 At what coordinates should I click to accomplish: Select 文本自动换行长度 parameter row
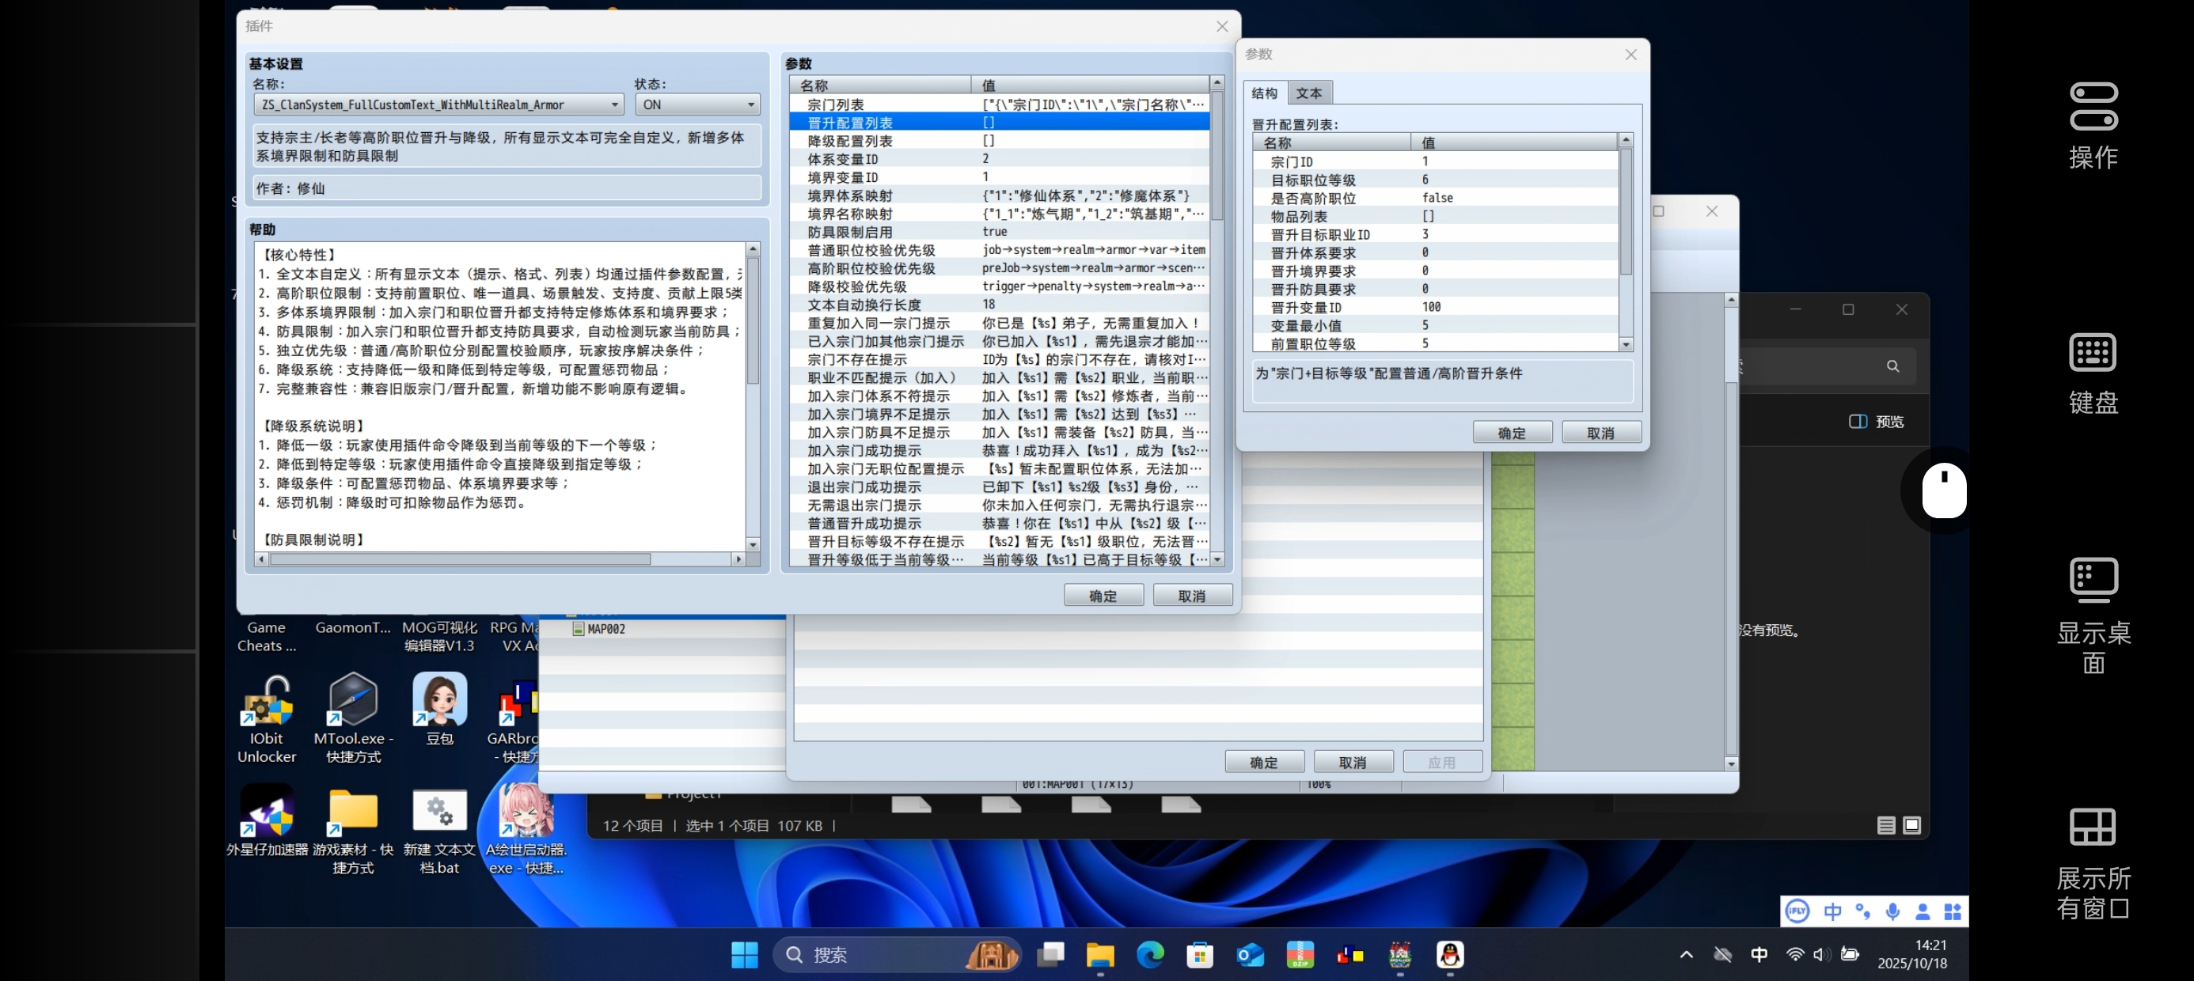[x=999, y=304]
